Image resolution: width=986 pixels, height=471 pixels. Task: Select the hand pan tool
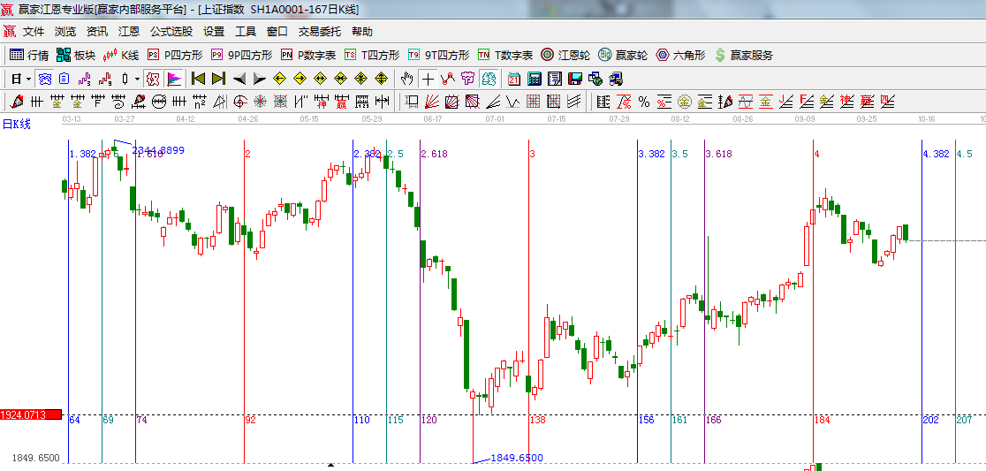click(x=406, y=79)
